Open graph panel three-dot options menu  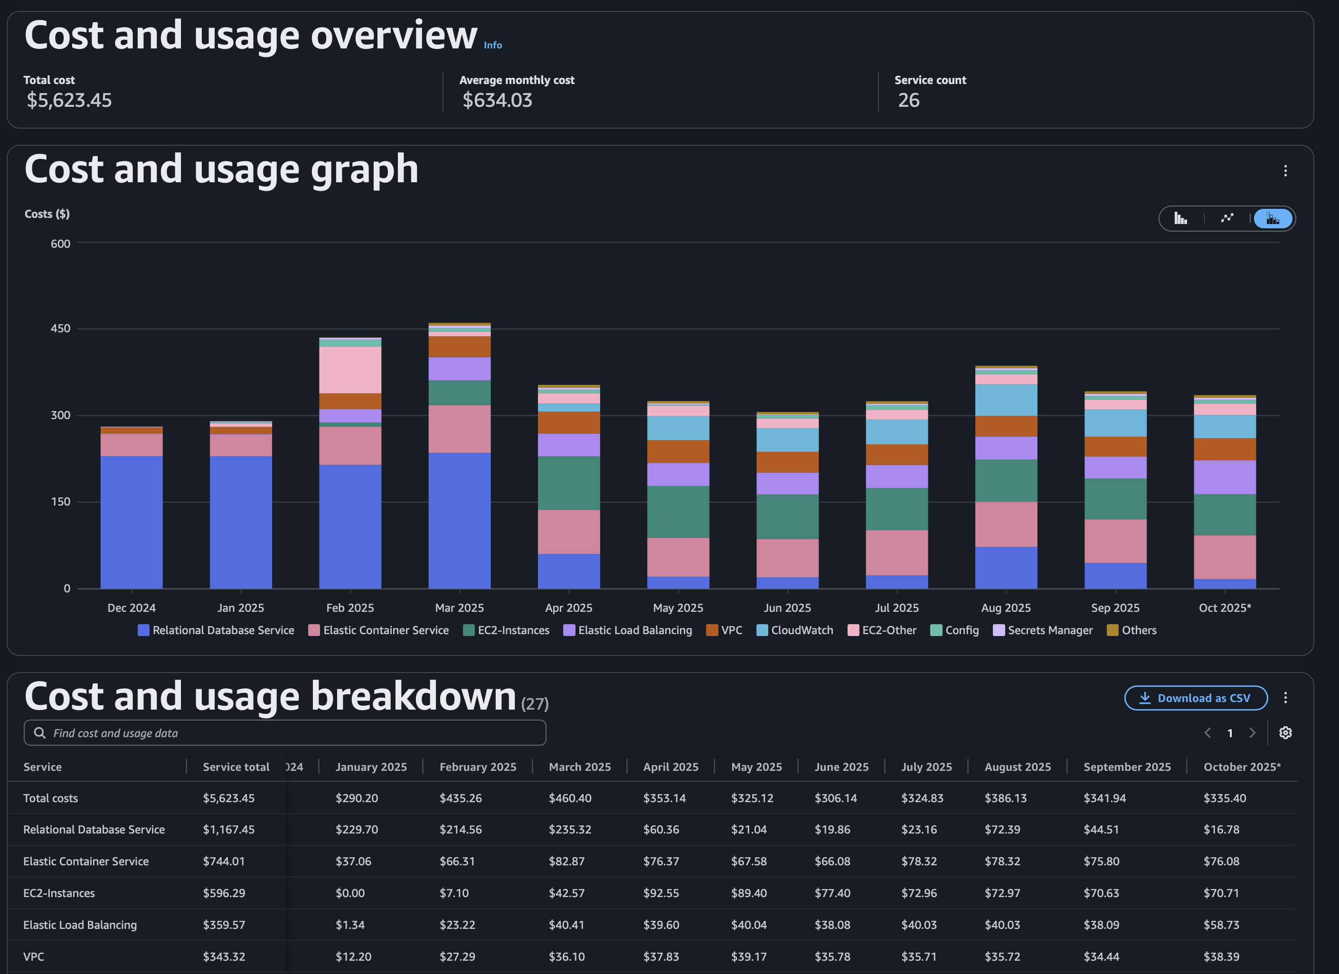1285,171
